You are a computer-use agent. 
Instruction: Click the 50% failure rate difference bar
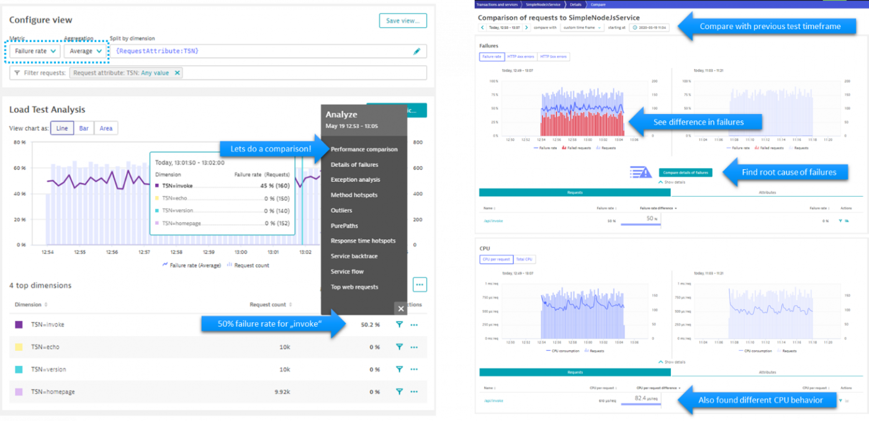[646, 221]
